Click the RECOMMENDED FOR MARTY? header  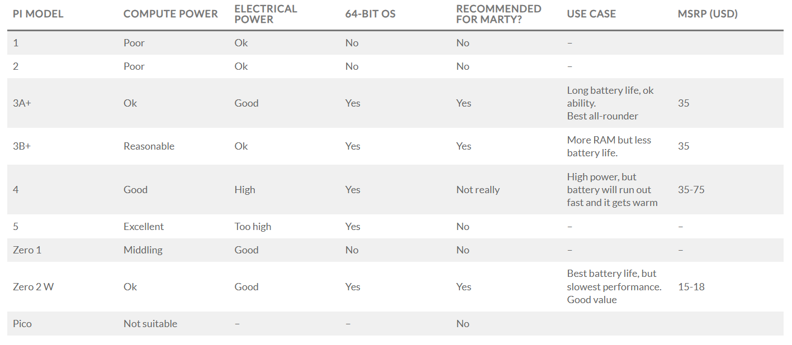pos(499,14)
